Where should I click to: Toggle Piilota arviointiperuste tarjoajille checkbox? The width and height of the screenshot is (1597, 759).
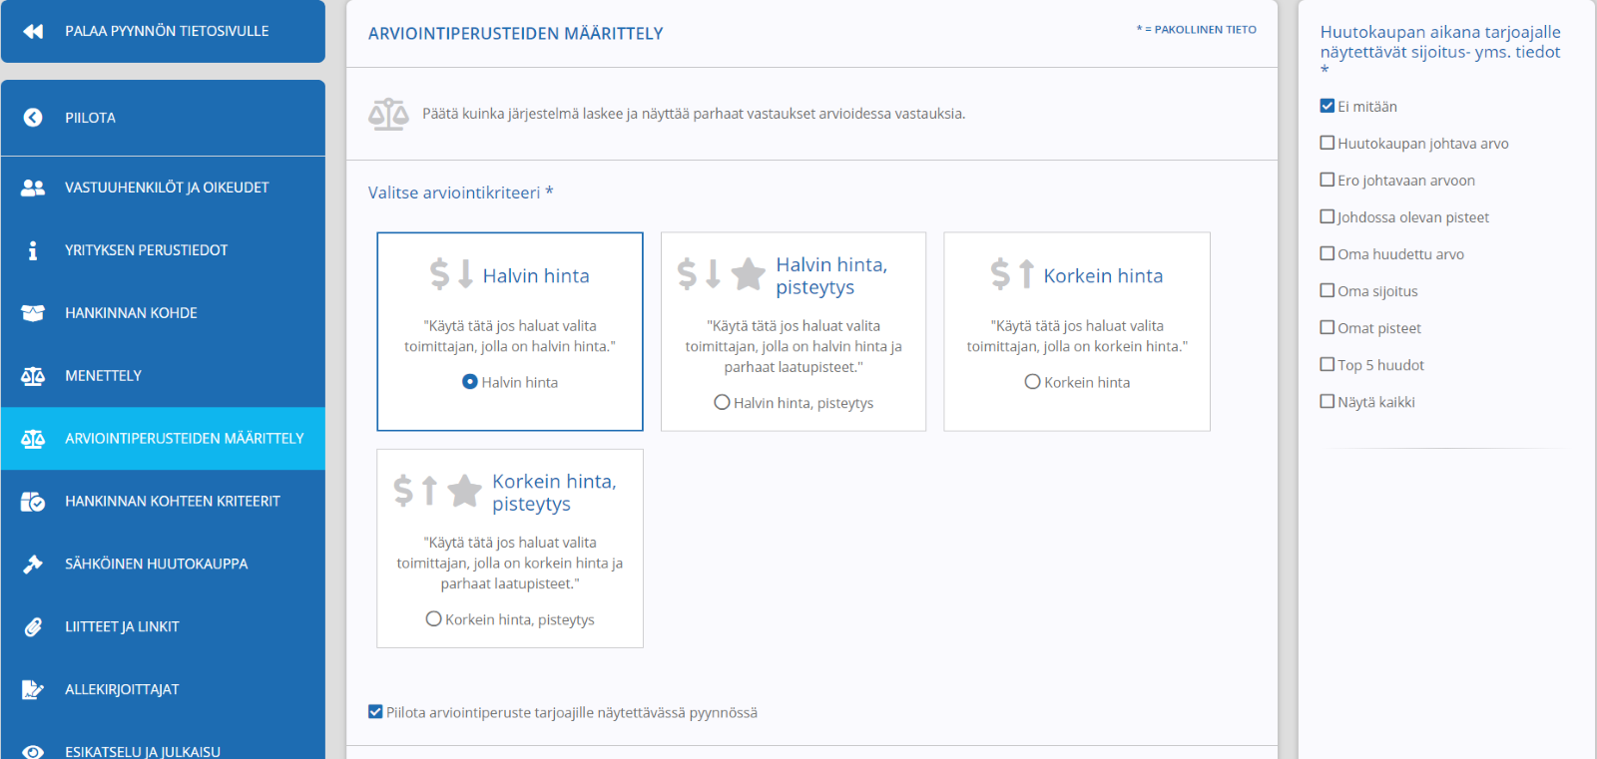pos(375,711)
